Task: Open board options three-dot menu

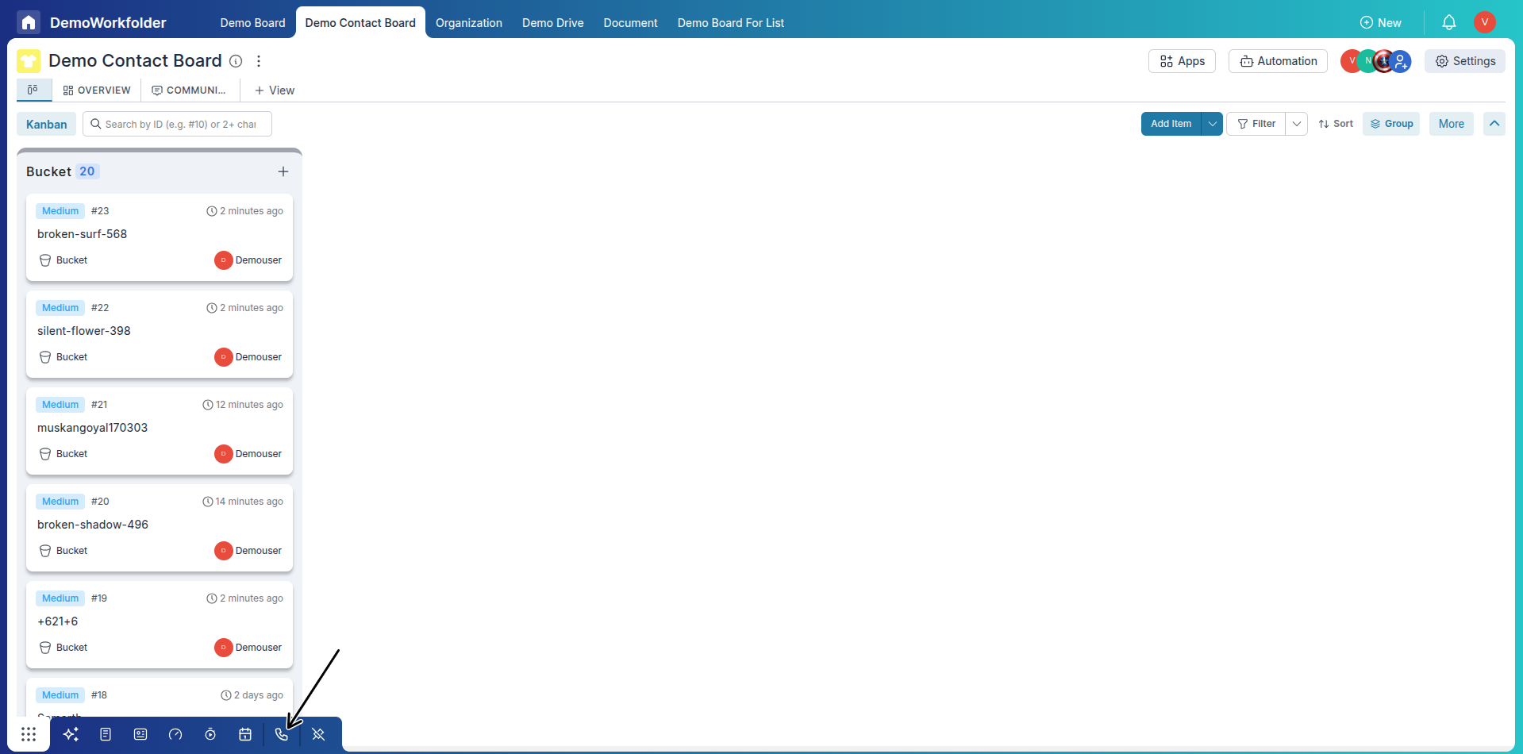Action: 259,61
